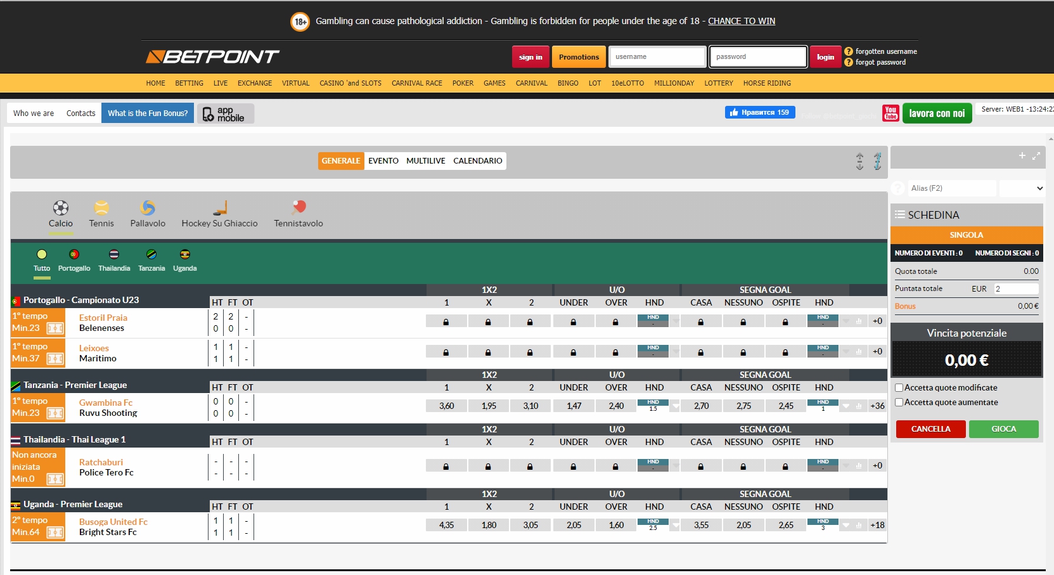
Task: Click the red CANCELLA button
Action: pos(931,429)
